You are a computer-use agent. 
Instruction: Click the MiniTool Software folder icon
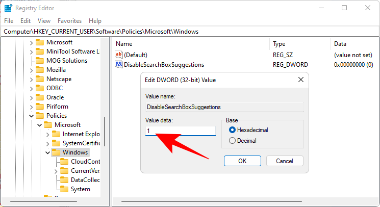[x=40, y=51]
